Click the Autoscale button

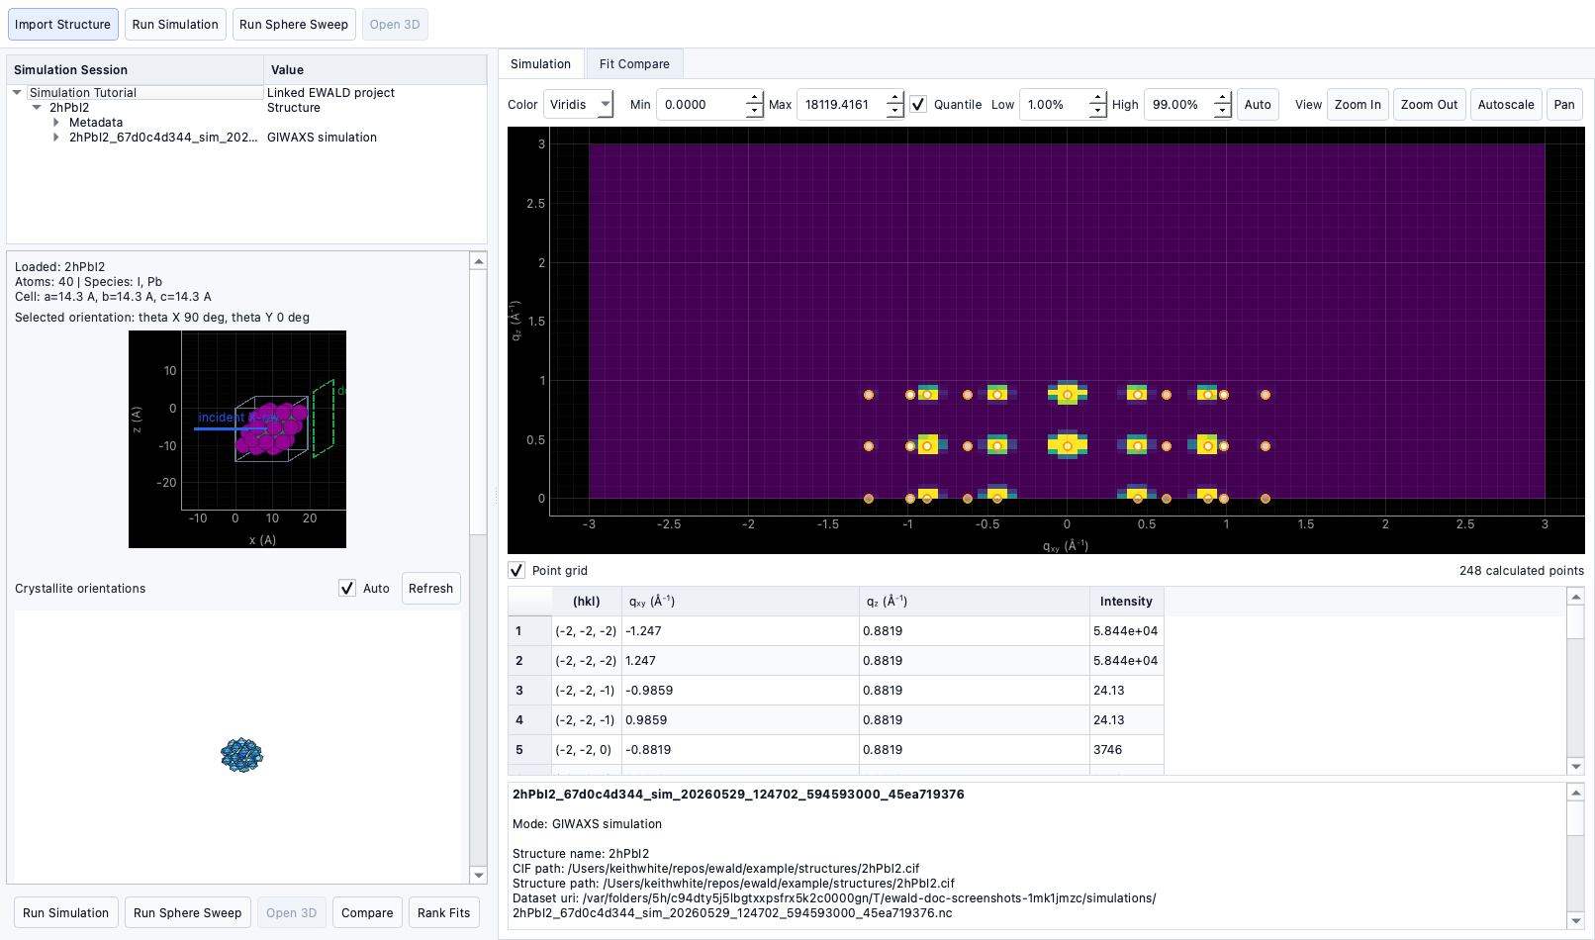1506,105
